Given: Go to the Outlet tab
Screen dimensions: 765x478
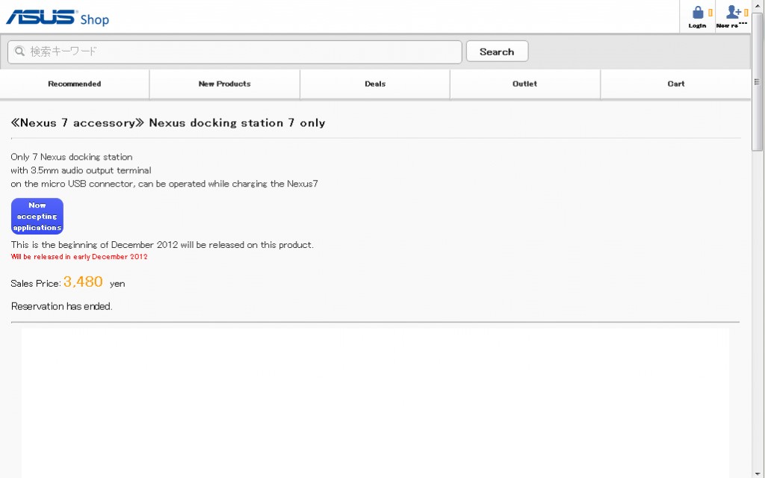Looking at the screenshot, I should point(525,84).
